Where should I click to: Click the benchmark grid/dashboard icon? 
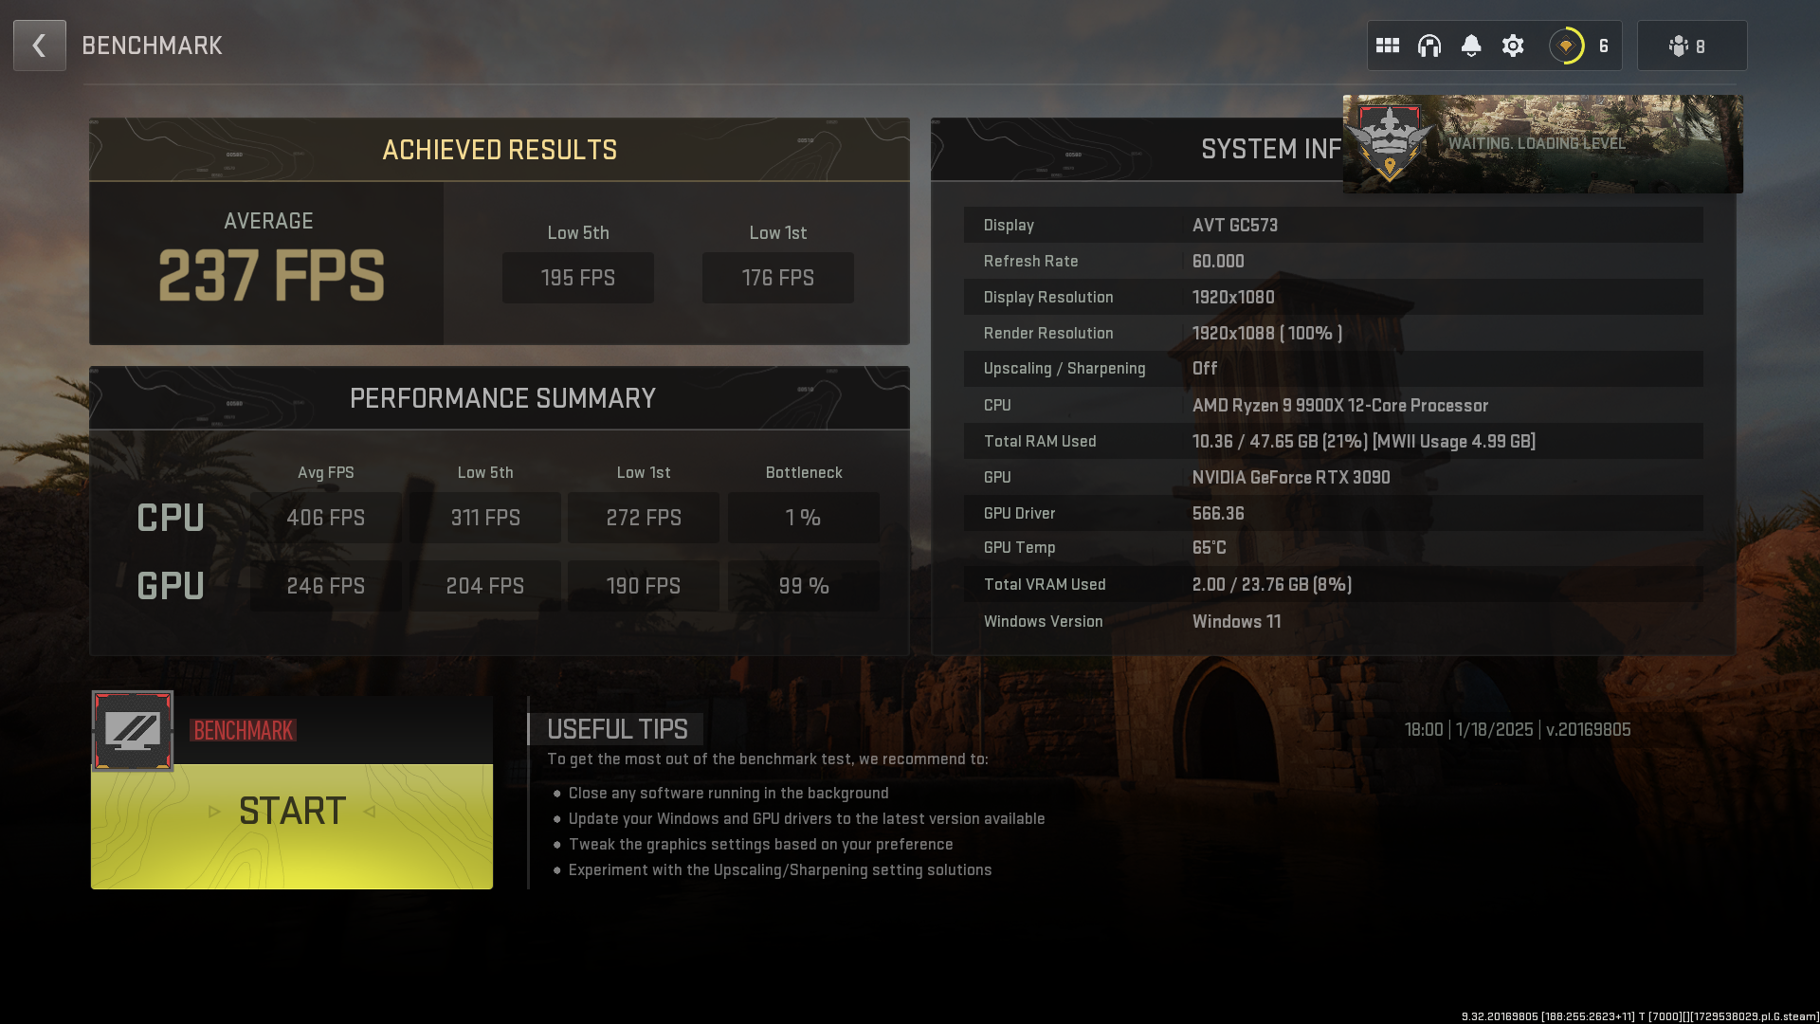[1388, 46]
